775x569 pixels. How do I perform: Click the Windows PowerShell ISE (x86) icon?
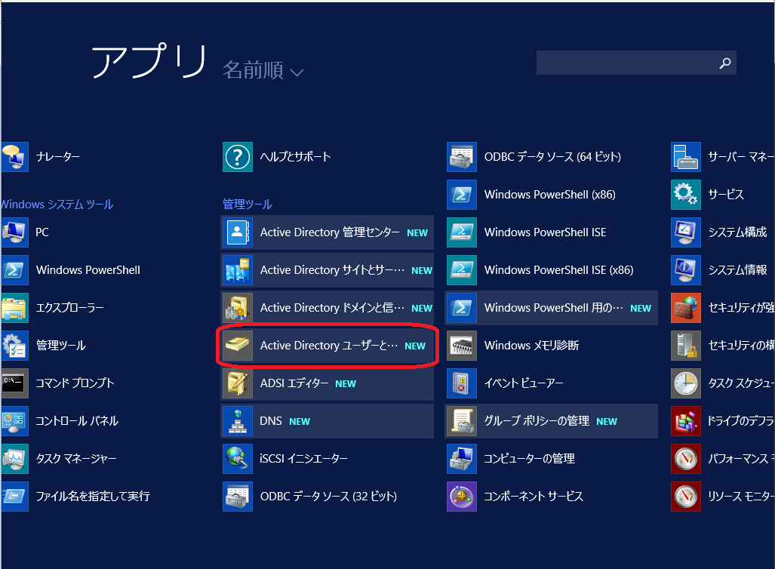click(462, 270)
